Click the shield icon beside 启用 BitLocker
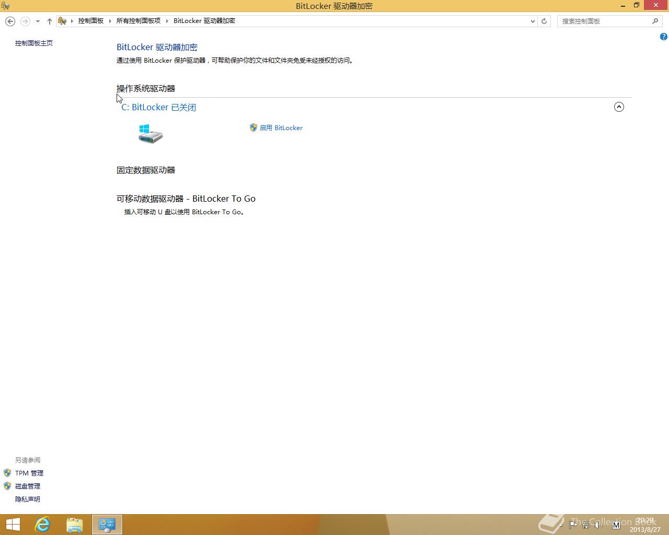This screenshot has width=669, height=535. 253,127
